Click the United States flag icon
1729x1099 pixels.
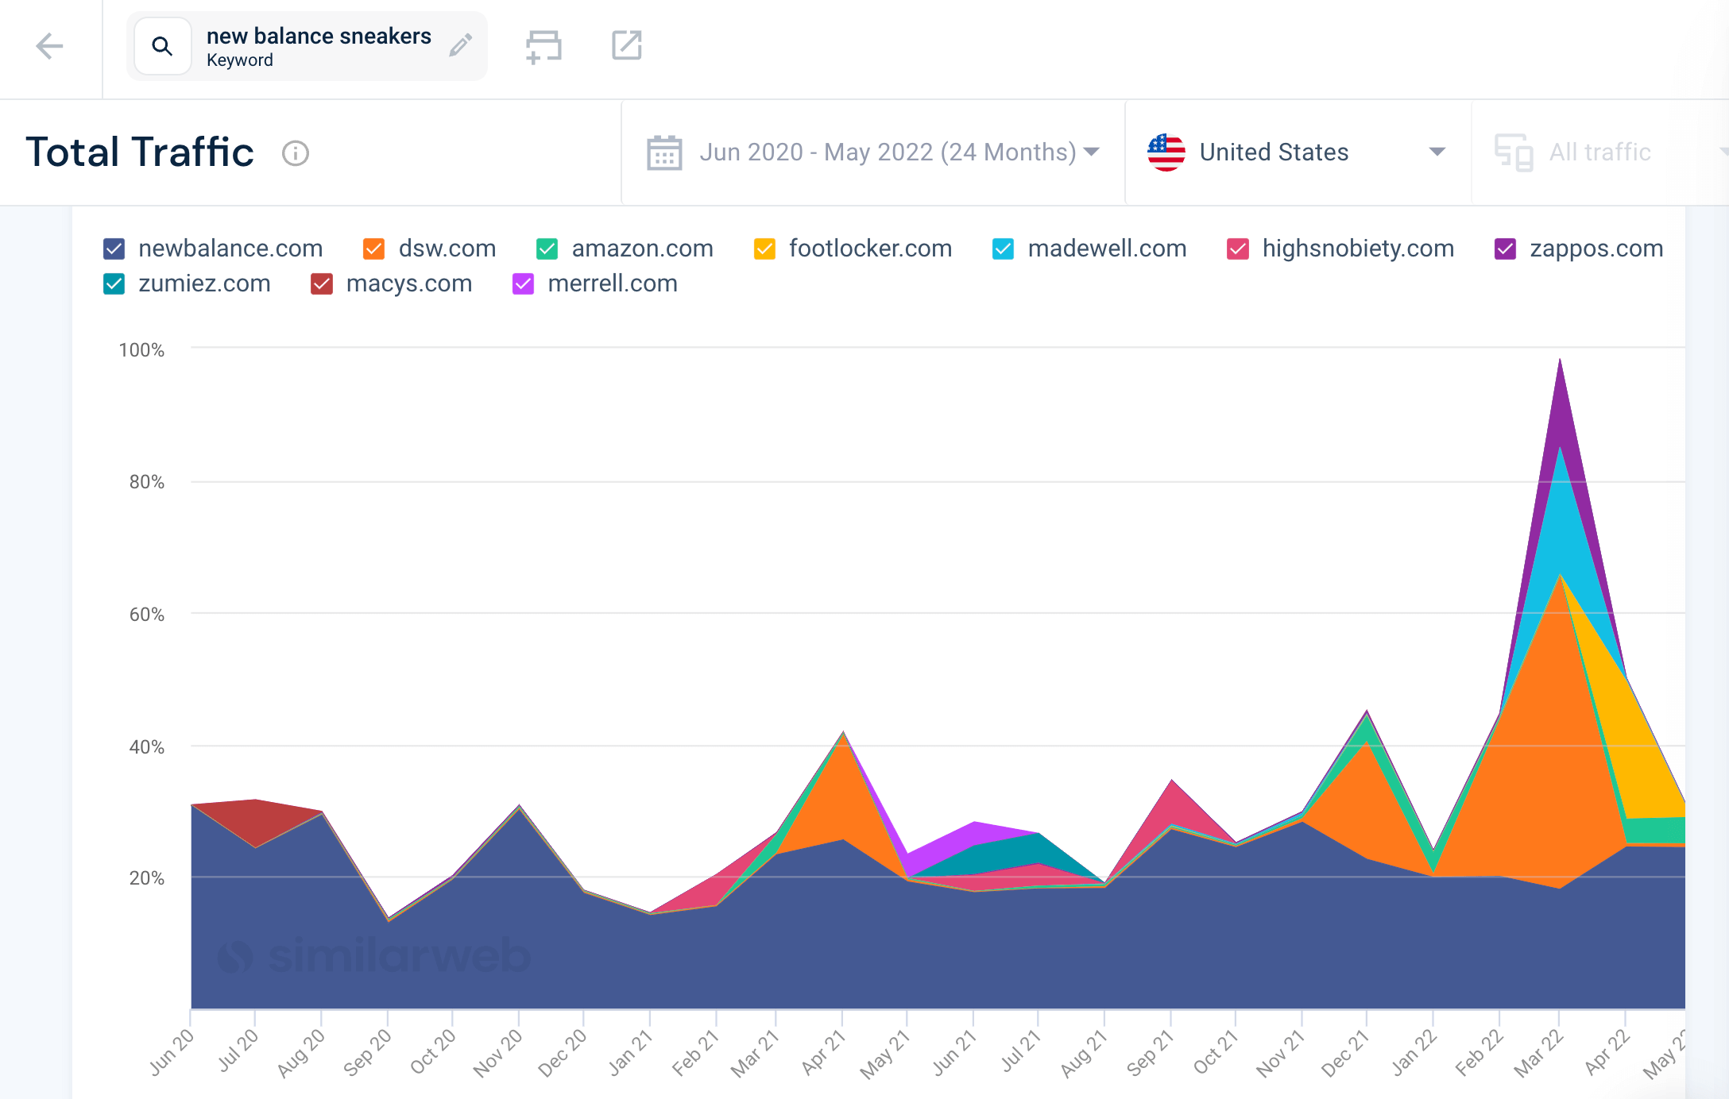(1164, 152)
